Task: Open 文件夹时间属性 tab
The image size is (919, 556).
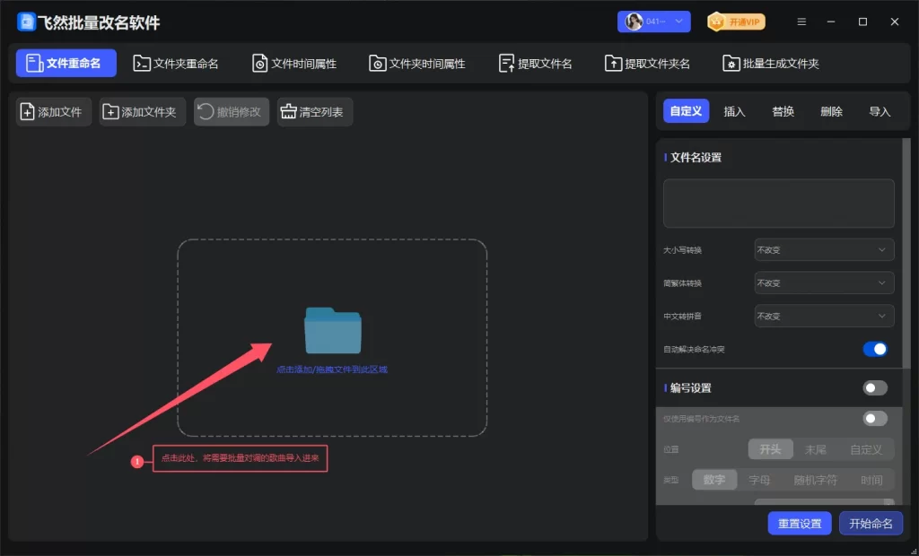Action: coord(417,64)
